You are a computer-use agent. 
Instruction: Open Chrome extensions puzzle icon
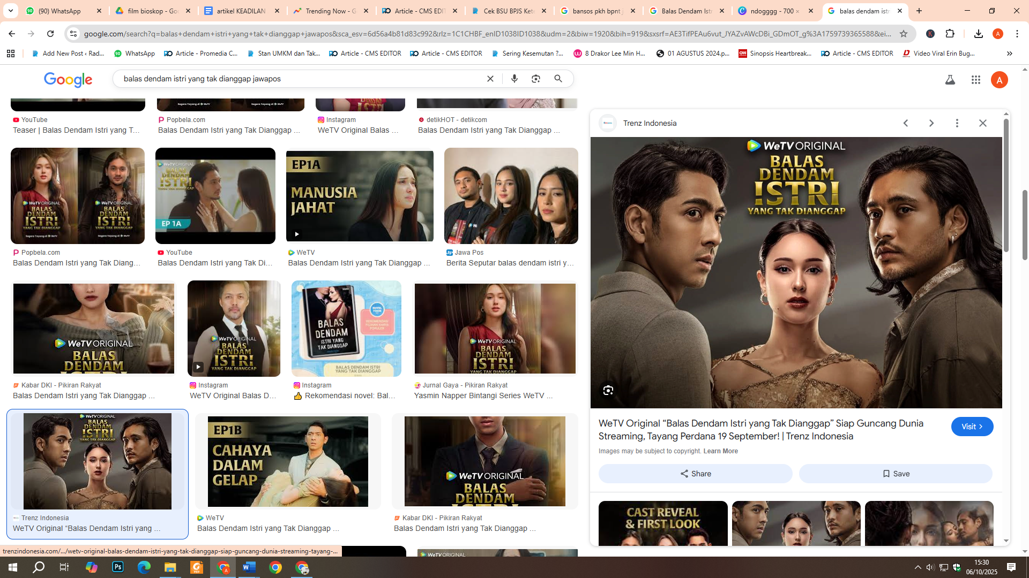[950, 34]
